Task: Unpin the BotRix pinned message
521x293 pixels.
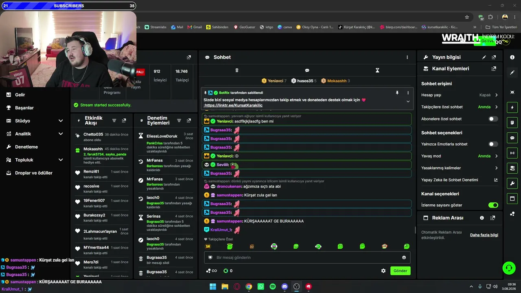Action: (397, 93)
